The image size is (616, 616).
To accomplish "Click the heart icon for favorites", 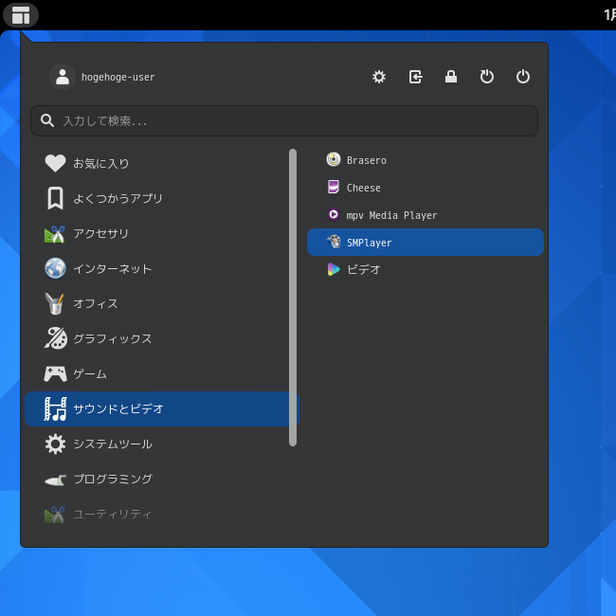I will click(55, 163).
